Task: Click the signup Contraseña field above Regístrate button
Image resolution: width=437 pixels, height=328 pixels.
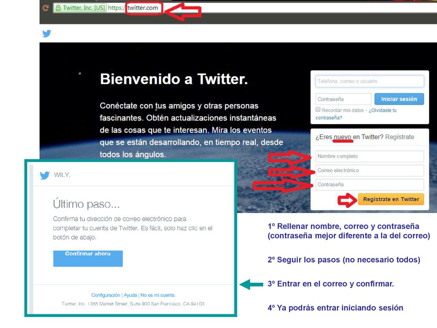Action: click(x=370, y=184)
